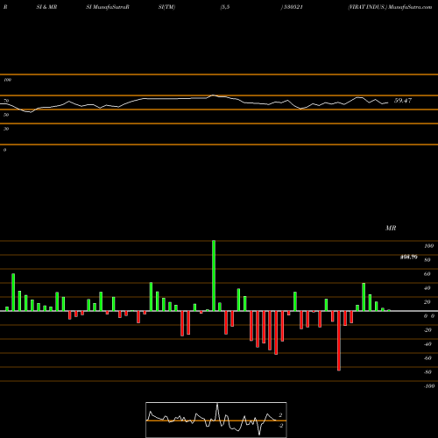The image size is (438, 438).
Task: Click the MR axis label -100
Action: tap(429, 386)
